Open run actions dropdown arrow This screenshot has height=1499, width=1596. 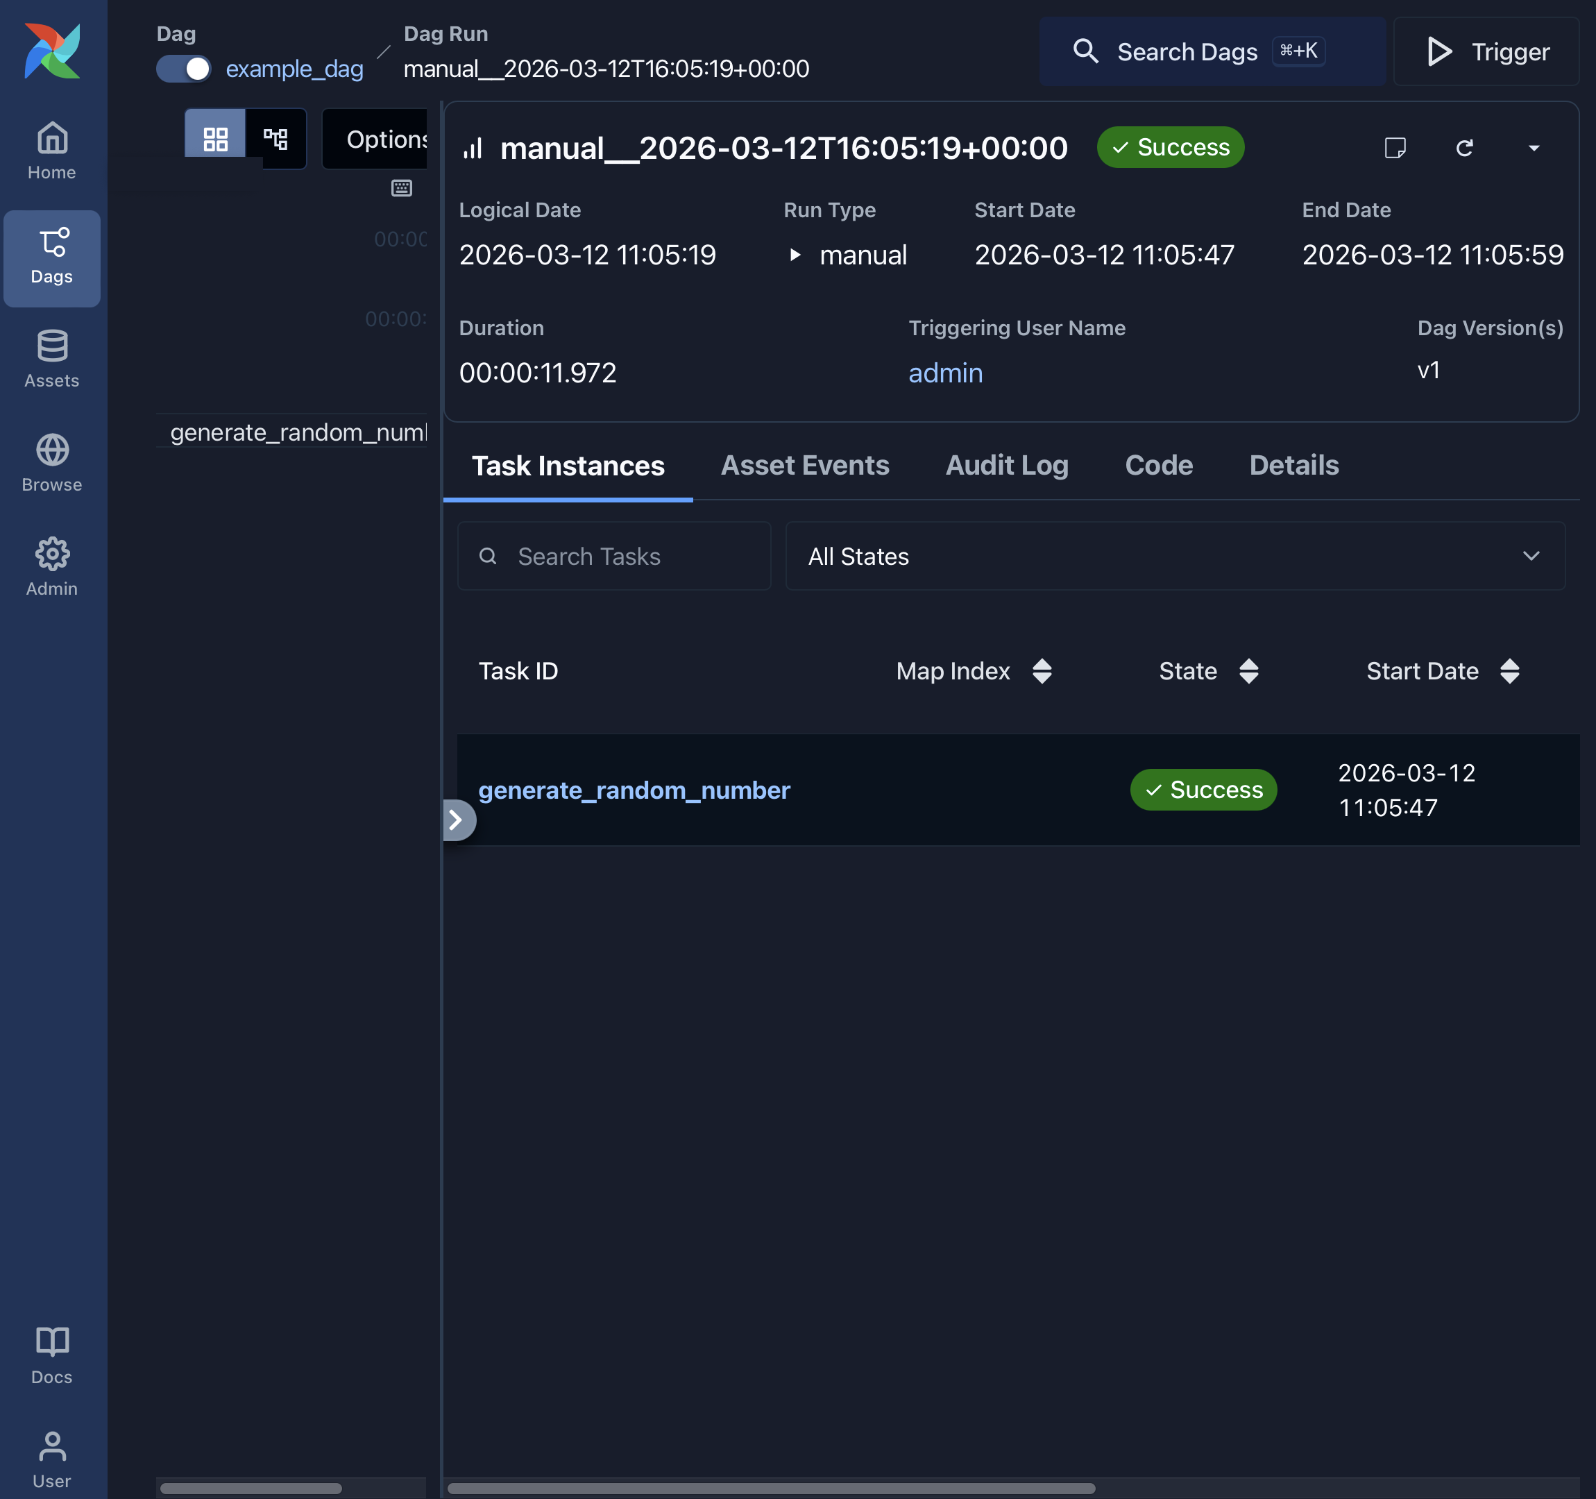(x=1534, y=148)
